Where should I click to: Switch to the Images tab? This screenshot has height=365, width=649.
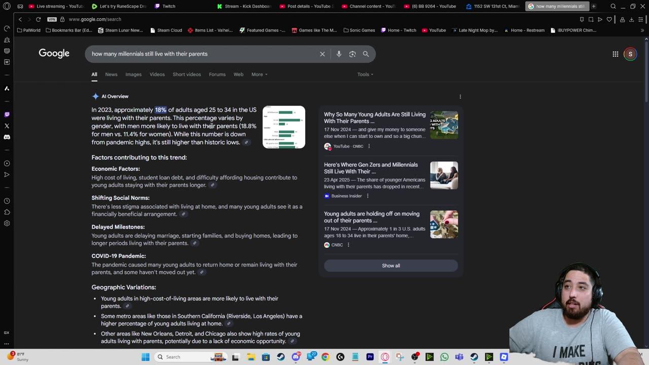[x=133, y=75]
